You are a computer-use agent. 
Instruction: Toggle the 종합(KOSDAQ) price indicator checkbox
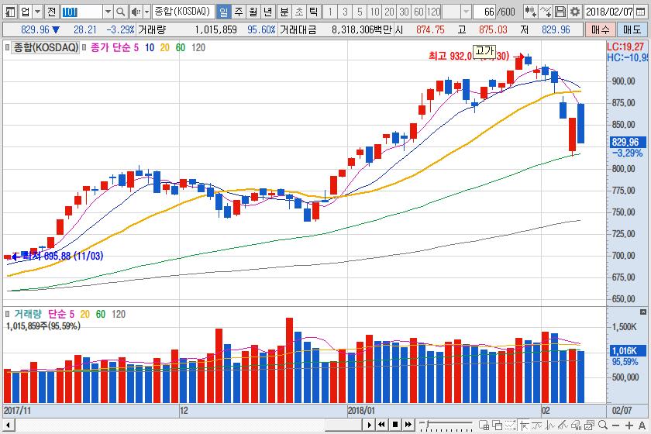point(7,47)
